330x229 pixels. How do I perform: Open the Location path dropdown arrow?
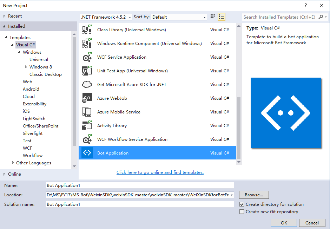coord(231,195)
